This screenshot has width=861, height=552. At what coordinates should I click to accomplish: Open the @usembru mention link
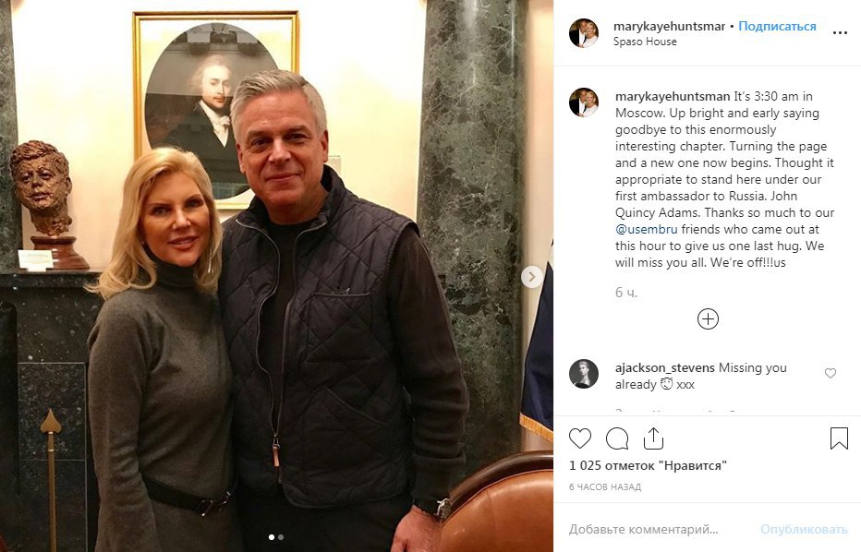pos(647,229)
